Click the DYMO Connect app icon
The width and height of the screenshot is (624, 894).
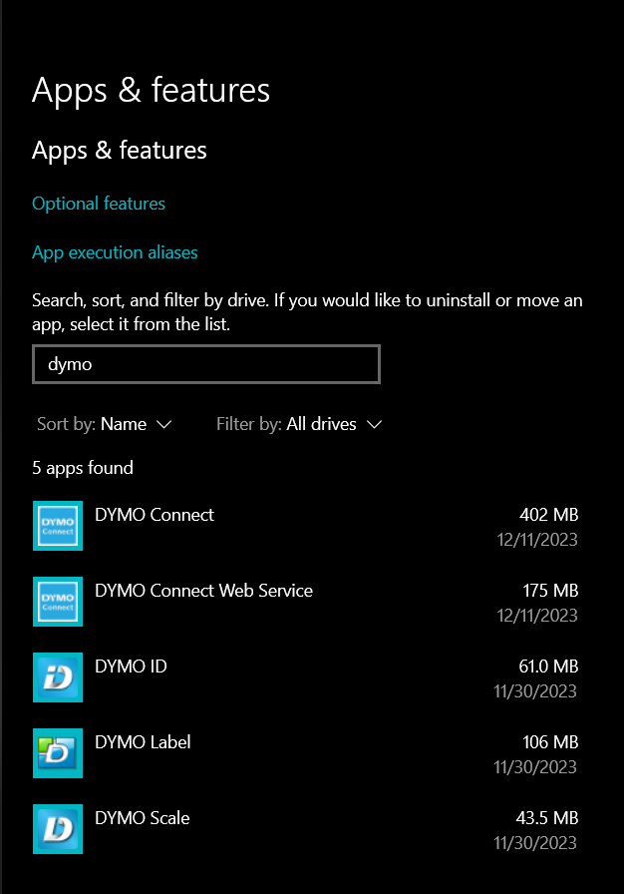point(58,526)
